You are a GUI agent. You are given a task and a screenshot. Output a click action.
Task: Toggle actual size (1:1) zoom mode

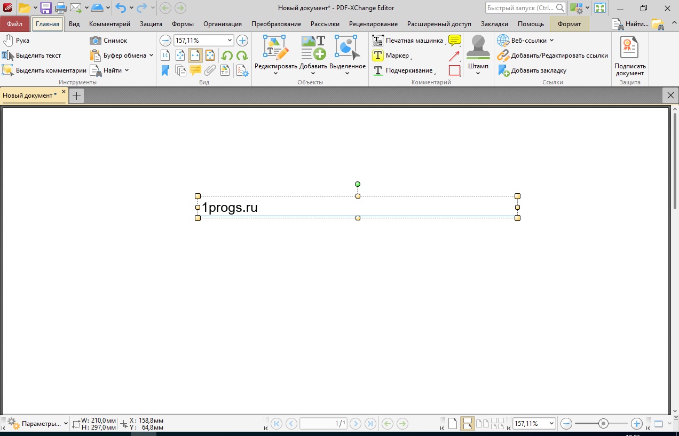click(166, 56)
